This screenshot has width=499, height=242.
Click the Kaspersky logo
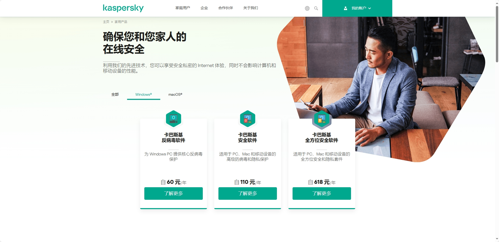coord(123,8)
